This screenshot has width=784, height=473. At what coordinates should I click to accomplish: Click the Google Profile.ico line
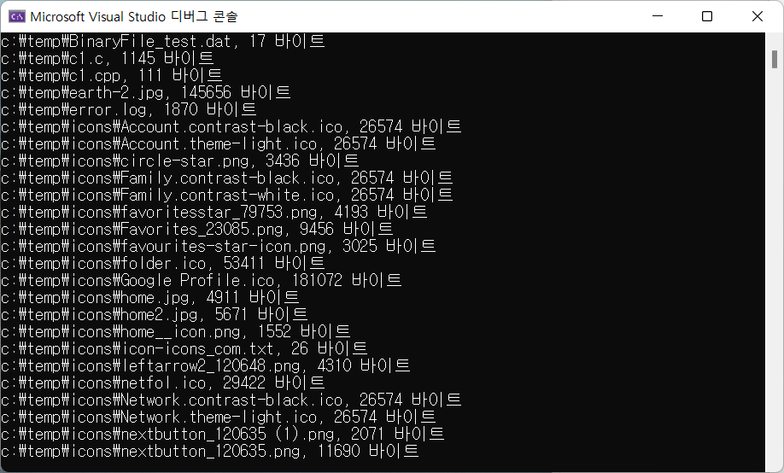click(x=201, y=281)
